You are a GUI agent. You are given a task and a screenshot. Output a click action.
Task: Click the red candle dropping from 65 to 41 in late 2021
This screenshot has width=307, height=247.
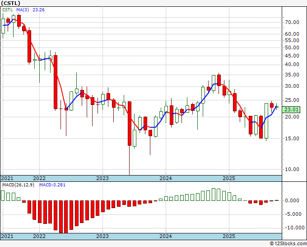coord(29,46)
